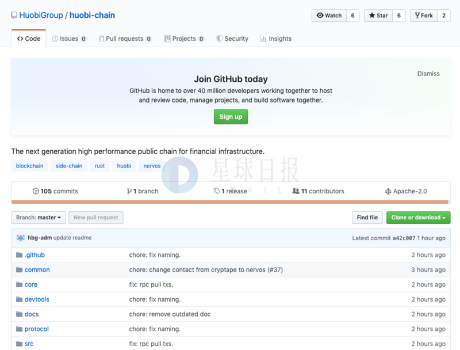Image resolution: width=460 pixels, height=350 pixels.
Task: Click the New pull request button
Action: [96, 218]
